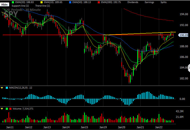
Task: Collapse the Volume panel with yellow triangle
Action: [2, 109]
